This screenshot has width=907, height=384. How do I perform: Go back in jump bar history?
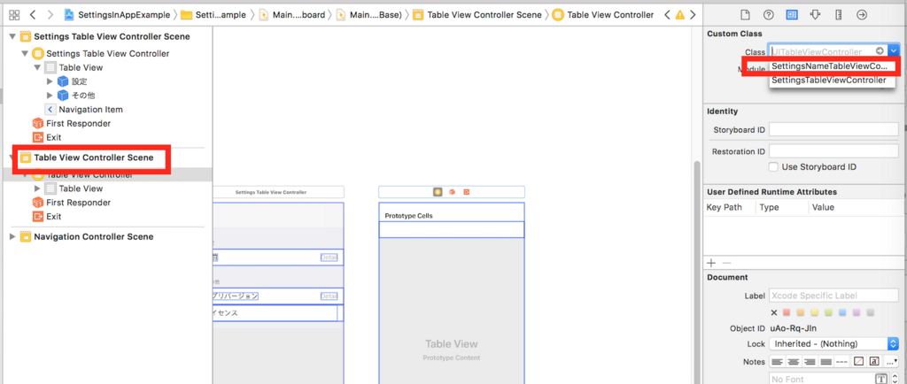pos(33,14)
